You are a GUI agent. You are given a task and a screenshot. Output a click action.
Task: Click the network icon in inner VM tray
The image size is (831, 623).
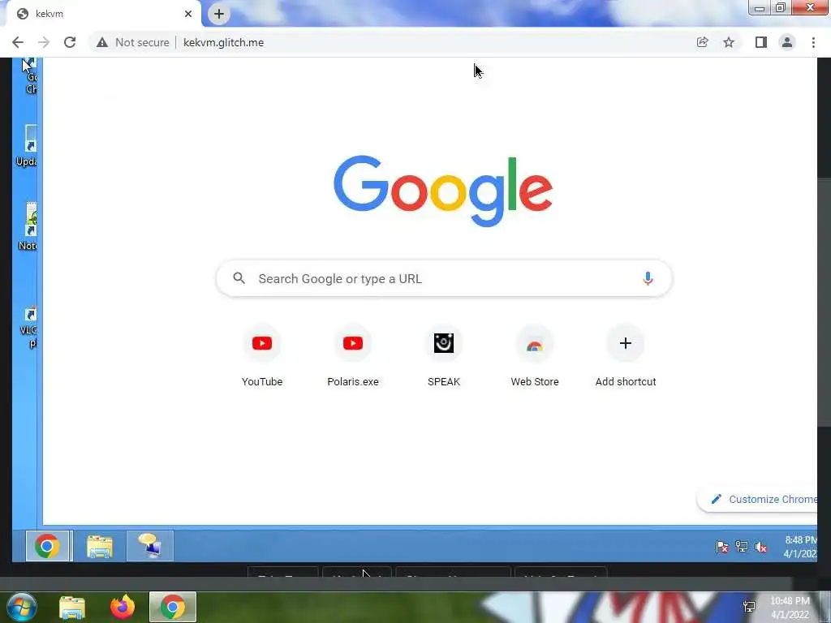[x=742, y=547]
